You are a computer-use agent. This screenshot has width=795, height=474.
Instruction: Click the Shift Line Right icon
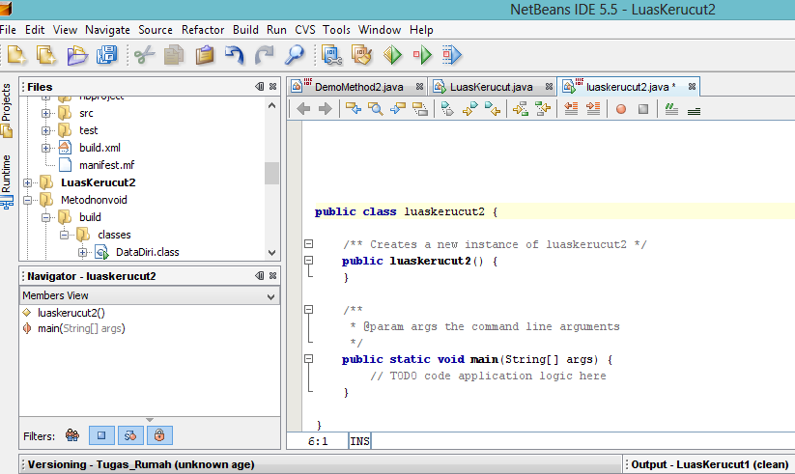tap(593, 108)
